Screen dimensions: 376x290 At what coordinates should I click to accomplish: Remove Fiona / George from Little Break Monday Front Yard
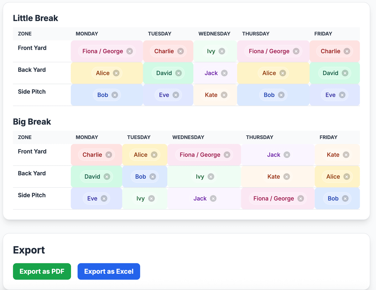click(129, 51)
